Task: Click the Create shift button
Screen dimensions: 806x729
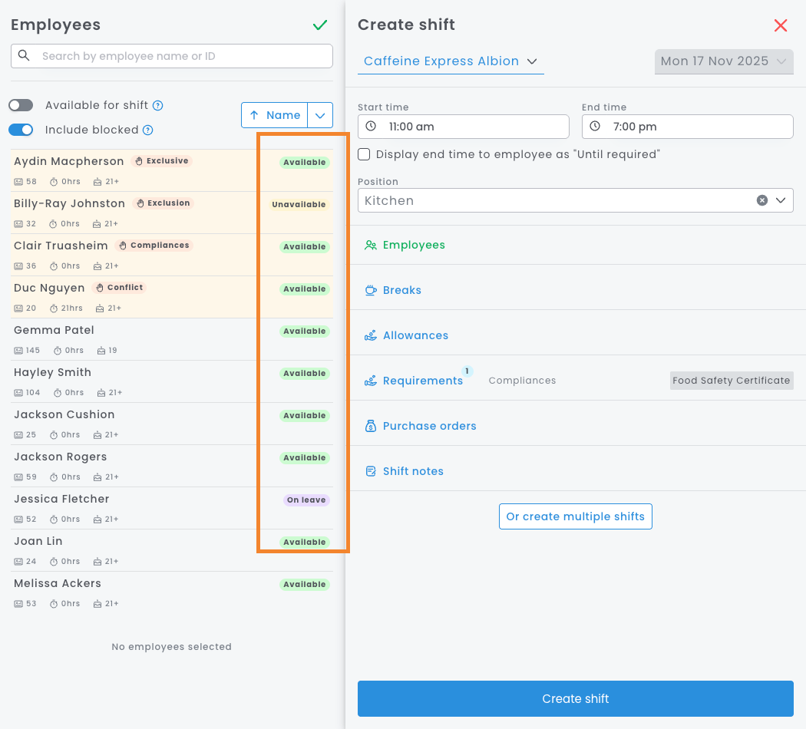Action: pos(575,698)
